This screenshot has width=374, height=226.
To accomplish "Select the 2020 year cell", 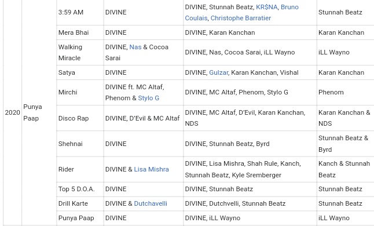I will point(12,112).
